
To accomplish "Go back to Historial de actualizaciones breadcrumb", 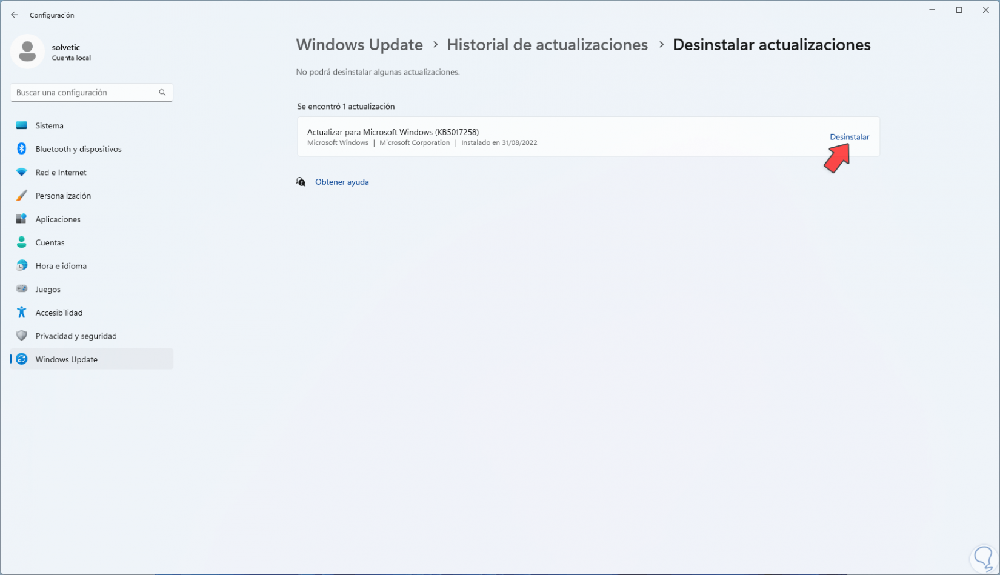I will click(x=547, y=45).
